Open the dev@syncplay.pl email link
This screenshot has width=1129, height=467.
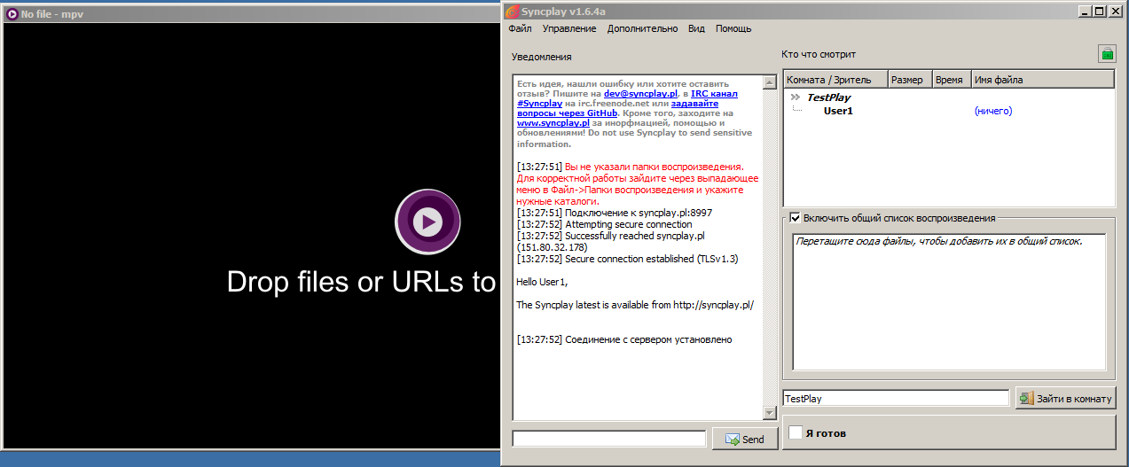(x=647, y=93)
